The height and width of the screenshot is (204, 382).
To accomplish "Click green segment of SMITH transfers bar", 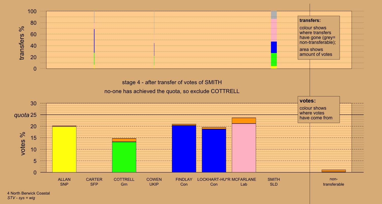I will point(274,59).
